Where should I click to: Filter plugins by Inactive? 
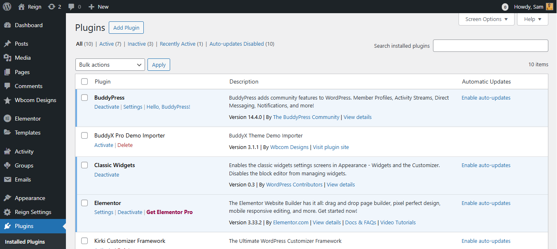click(x=136, y=44)
